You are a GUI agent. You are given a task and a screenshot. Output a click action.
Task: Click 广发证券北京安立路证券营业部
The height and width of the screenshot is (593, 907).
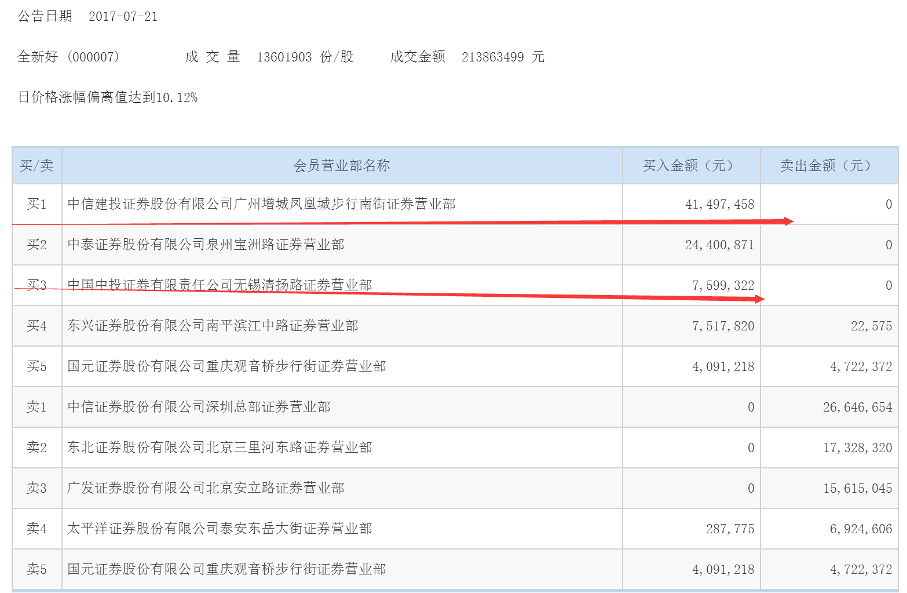[206, 488]
